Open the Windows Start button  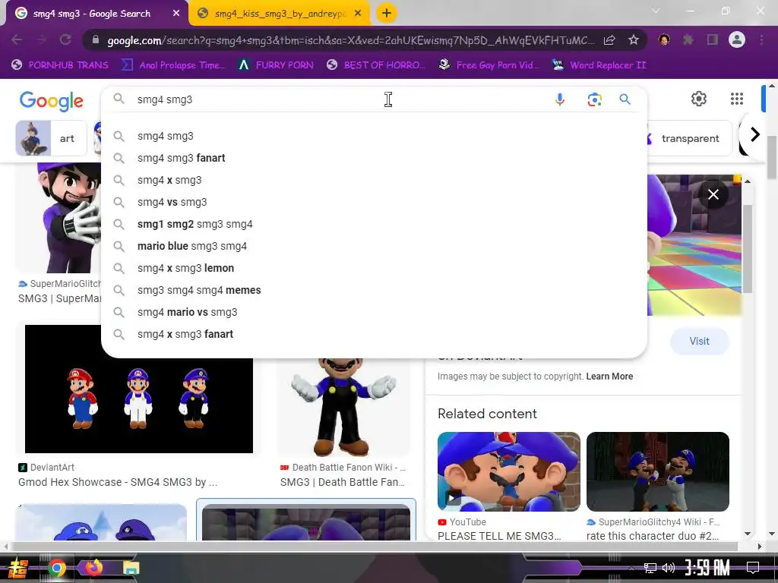pyautogui.click(x=18, y=568)
